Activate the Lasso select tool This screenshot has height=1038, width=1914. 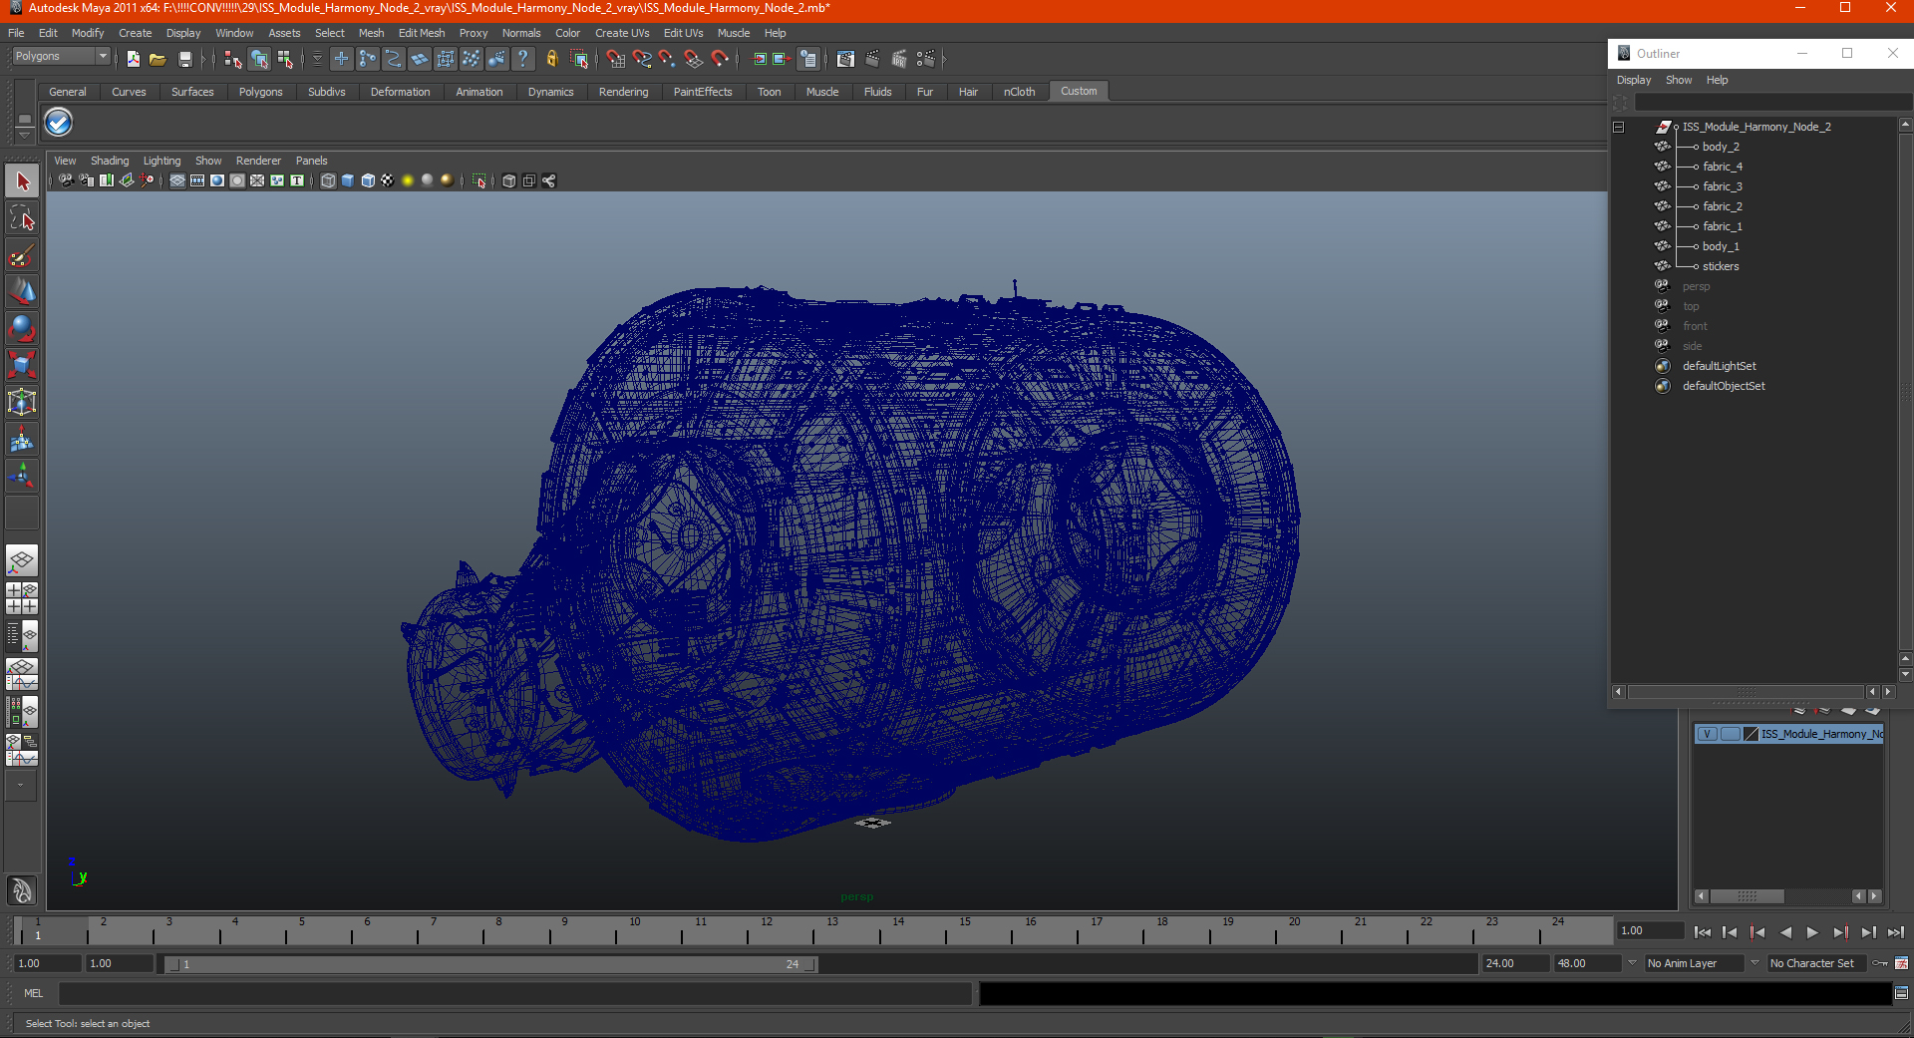(x=22, y=218)
